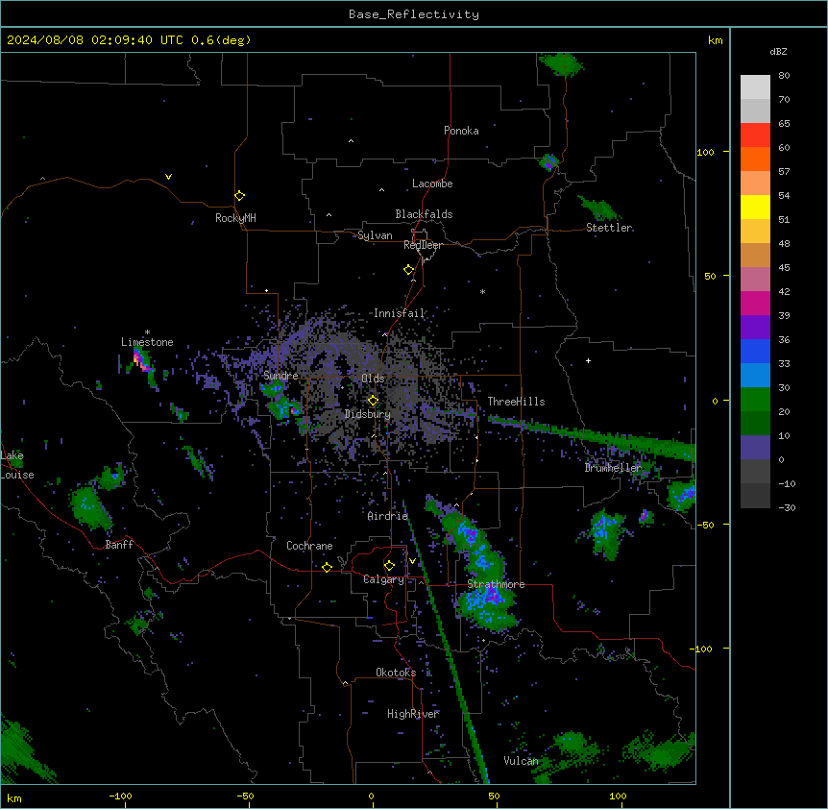Screen dimensions: 828x809
Task: Click the ThreeHills town label
Action: click(516, 402)
